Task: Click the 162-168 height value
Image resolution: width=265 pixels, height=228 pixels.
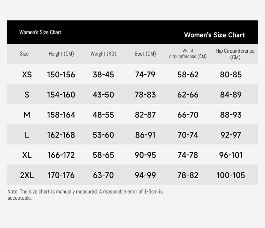Action: [61, 135]
